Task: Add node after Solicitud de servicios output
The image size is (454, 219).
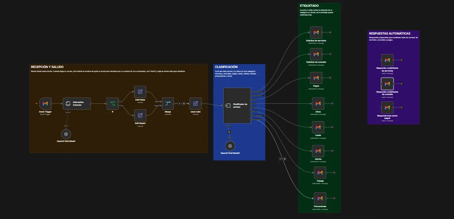Action: (330, 33)
